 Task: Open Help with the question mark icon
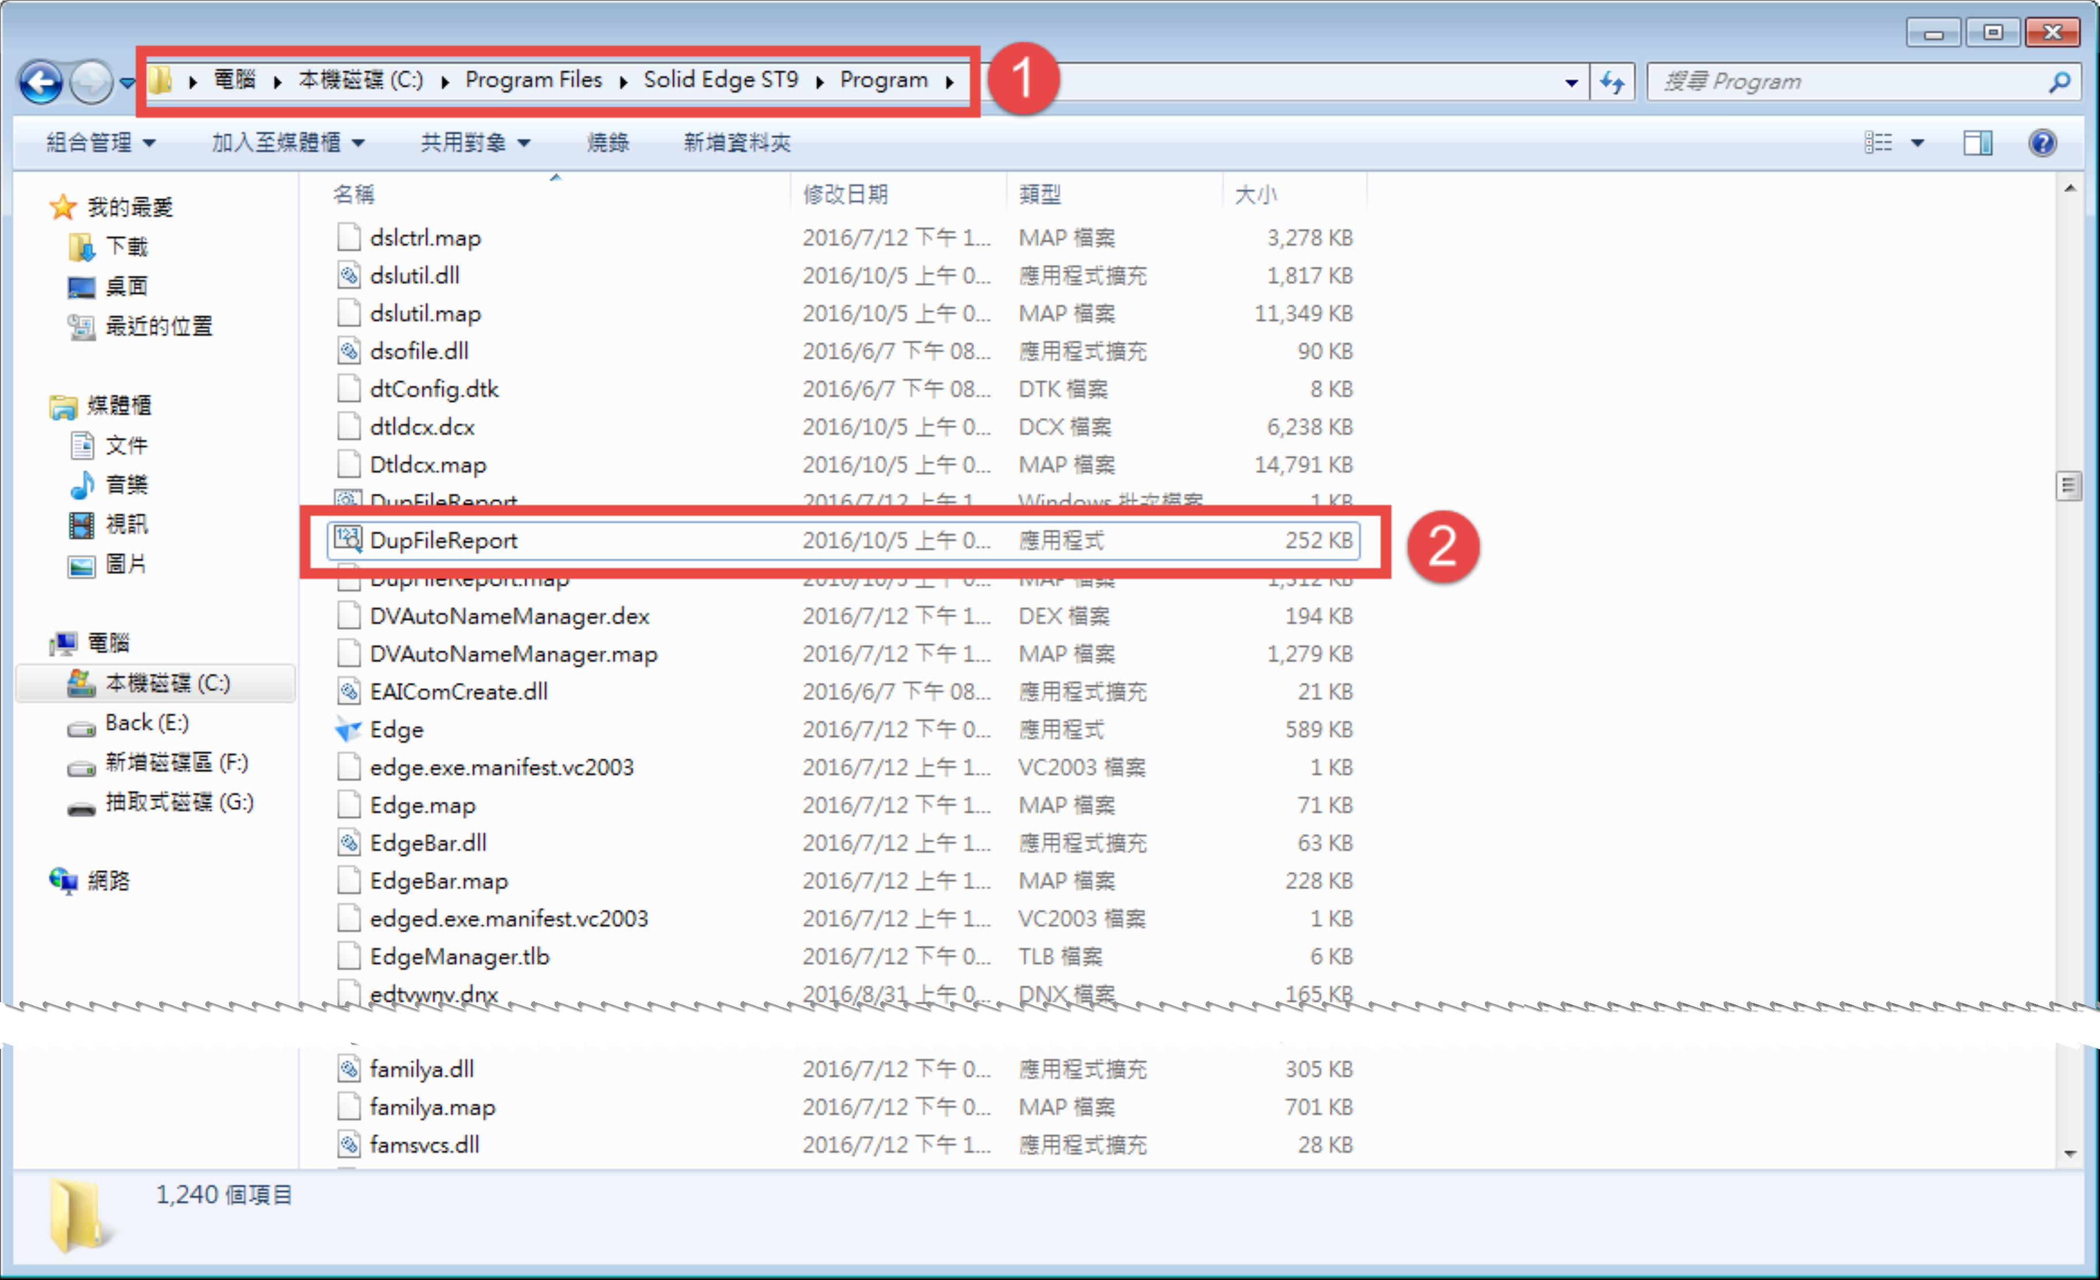pyautogui.click(x=2042, y=142)
